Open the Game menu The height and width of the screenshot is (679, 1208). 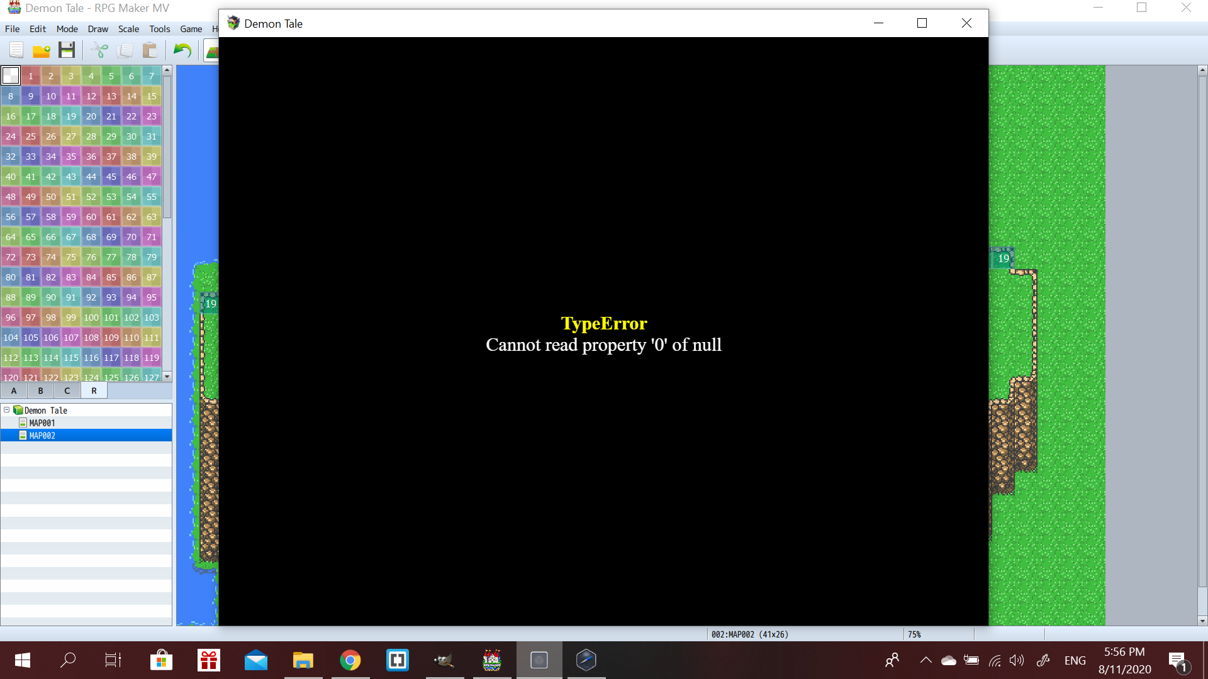[191, 29]
